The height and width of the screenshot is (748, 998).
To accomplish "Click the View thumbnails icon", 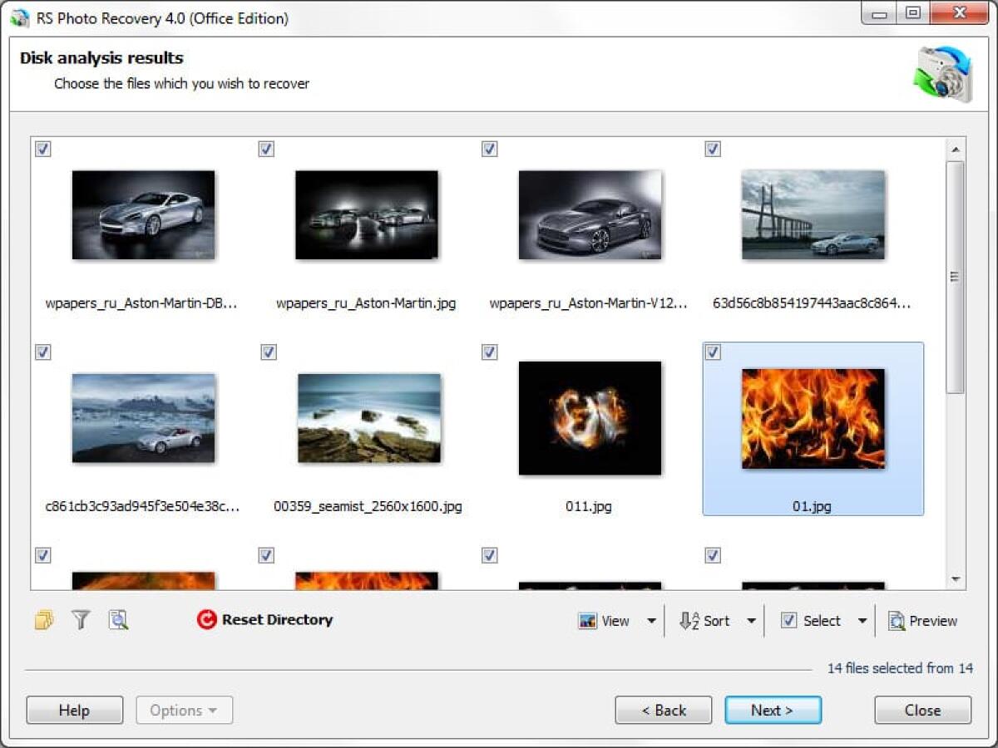I will tap(587, 620).
